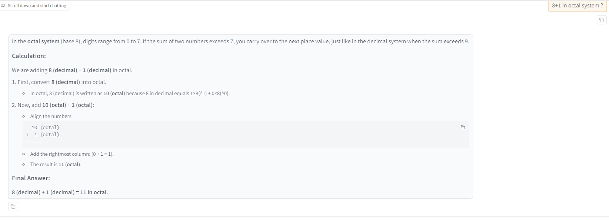
Task: Select the 'Scroll down and start chatting' label
Action: [37, 6]
